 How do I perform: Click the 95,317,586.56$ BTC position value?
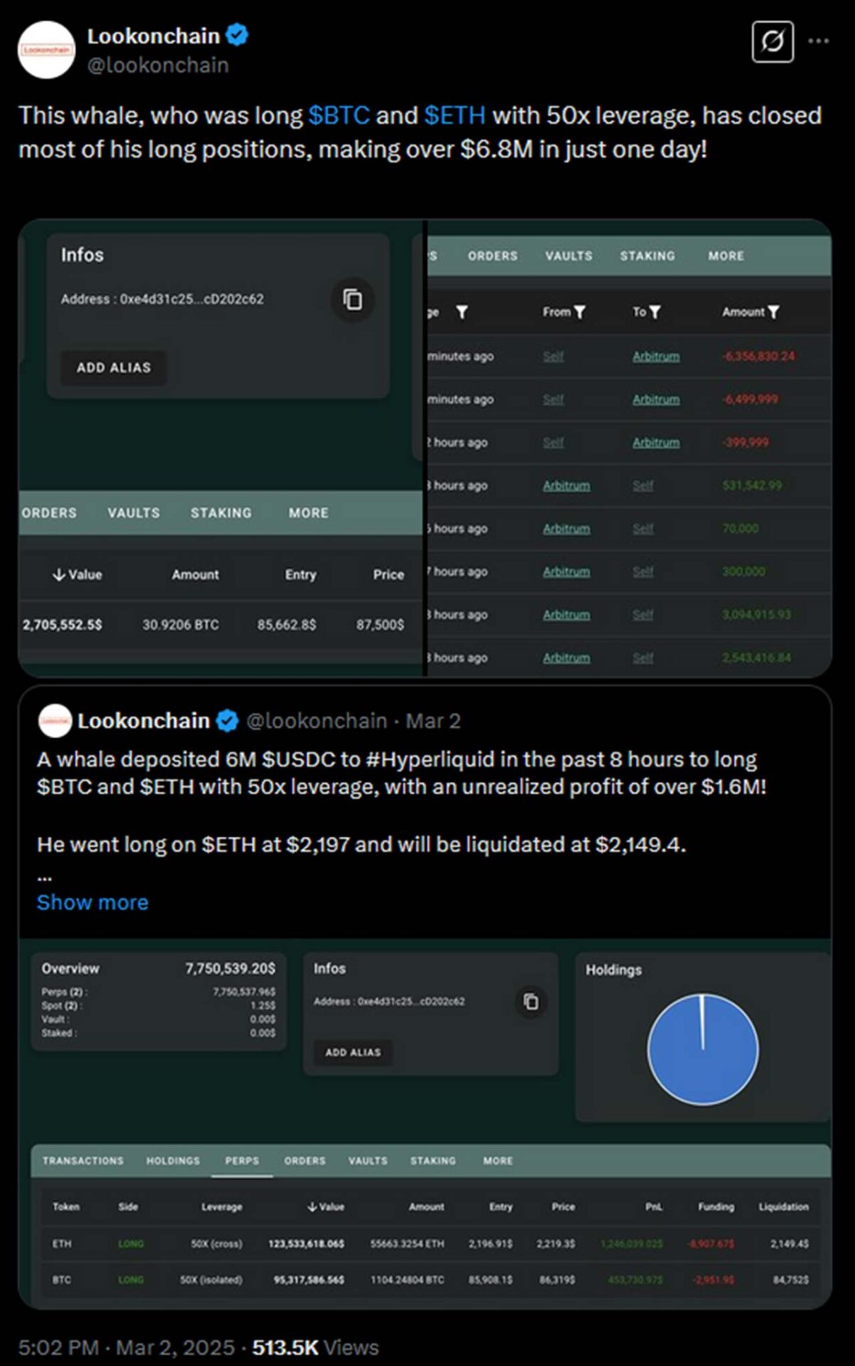[x=309, y=1279]
